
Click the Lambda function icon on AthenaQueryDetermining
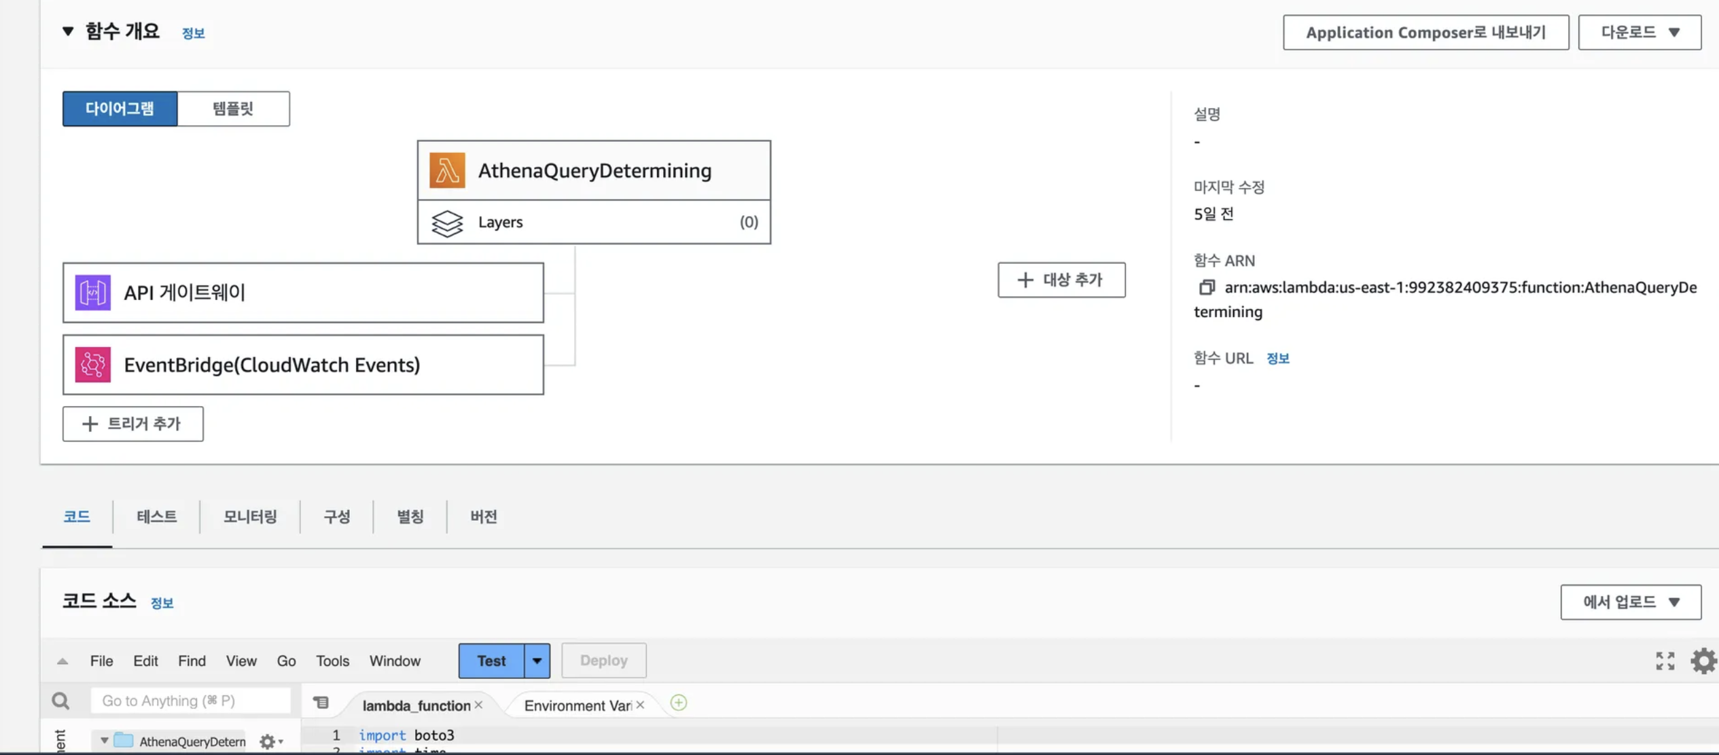tap(447, 170)
